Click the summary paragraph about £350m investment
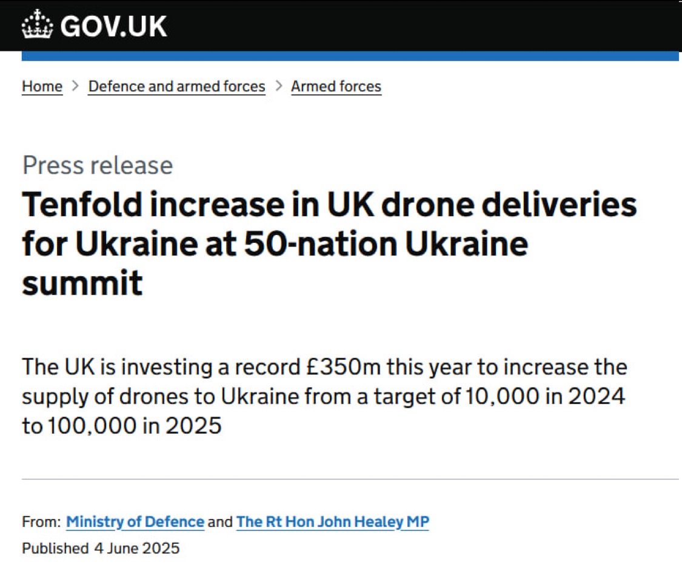The width and height of the screenshot is (682, 582). [324, 396]
